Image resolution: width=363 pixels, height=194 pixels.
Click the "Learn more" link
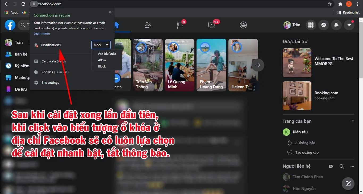point(41,33)
